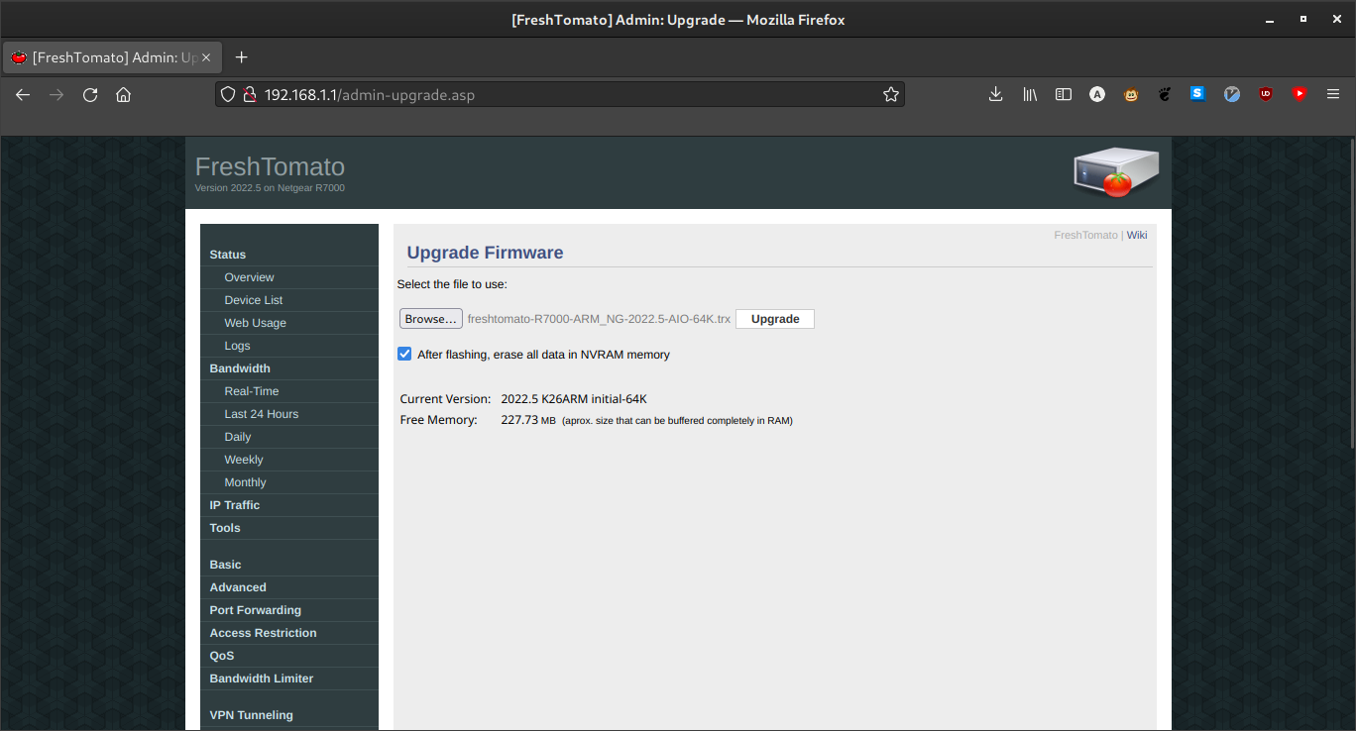Image resolution: width=1356 pixels, height=731 pixels.
Task: Click the round letter-A extension icon
Action: tap(1097, 94)
